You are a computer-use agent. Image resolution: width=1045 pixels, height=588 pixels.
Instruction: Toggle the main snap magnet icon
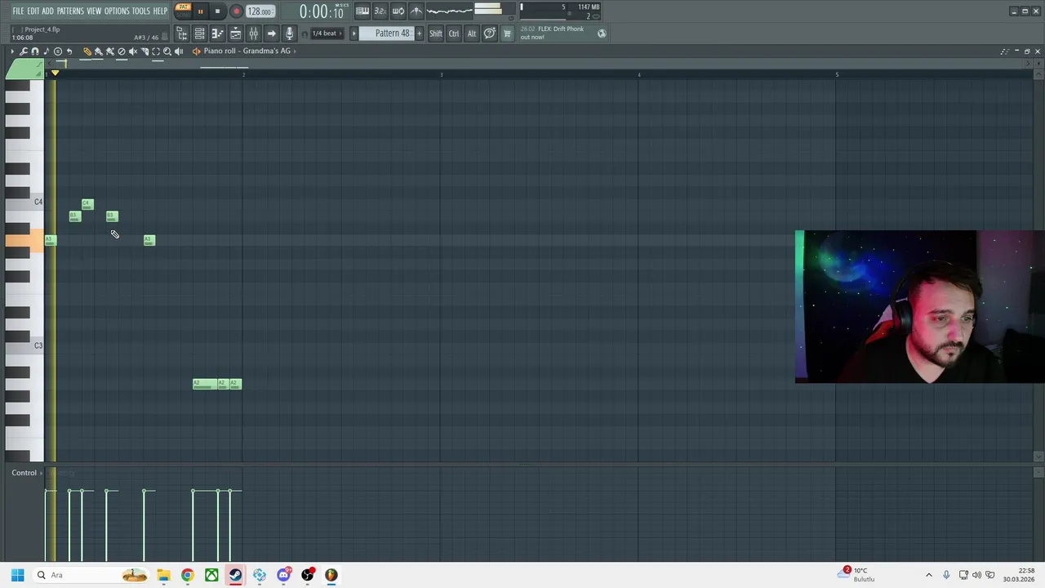[x=304, y=34]
